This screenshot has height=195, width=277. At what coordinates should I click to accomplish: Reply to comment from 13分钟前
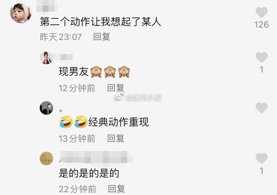pyautogui.click(x=116, y=138)
